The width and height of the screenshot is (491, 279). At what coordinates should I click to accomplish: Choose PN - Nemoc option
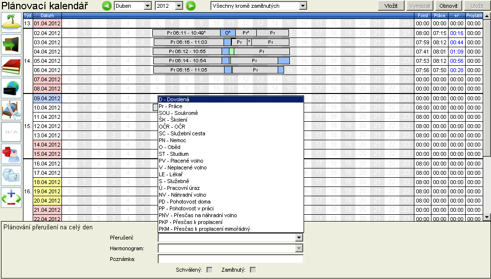231,140
